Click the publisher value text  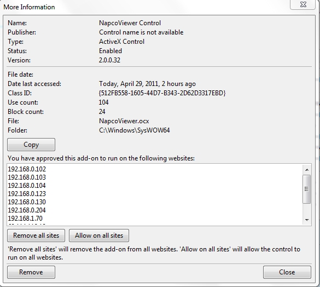click(141, 32)
